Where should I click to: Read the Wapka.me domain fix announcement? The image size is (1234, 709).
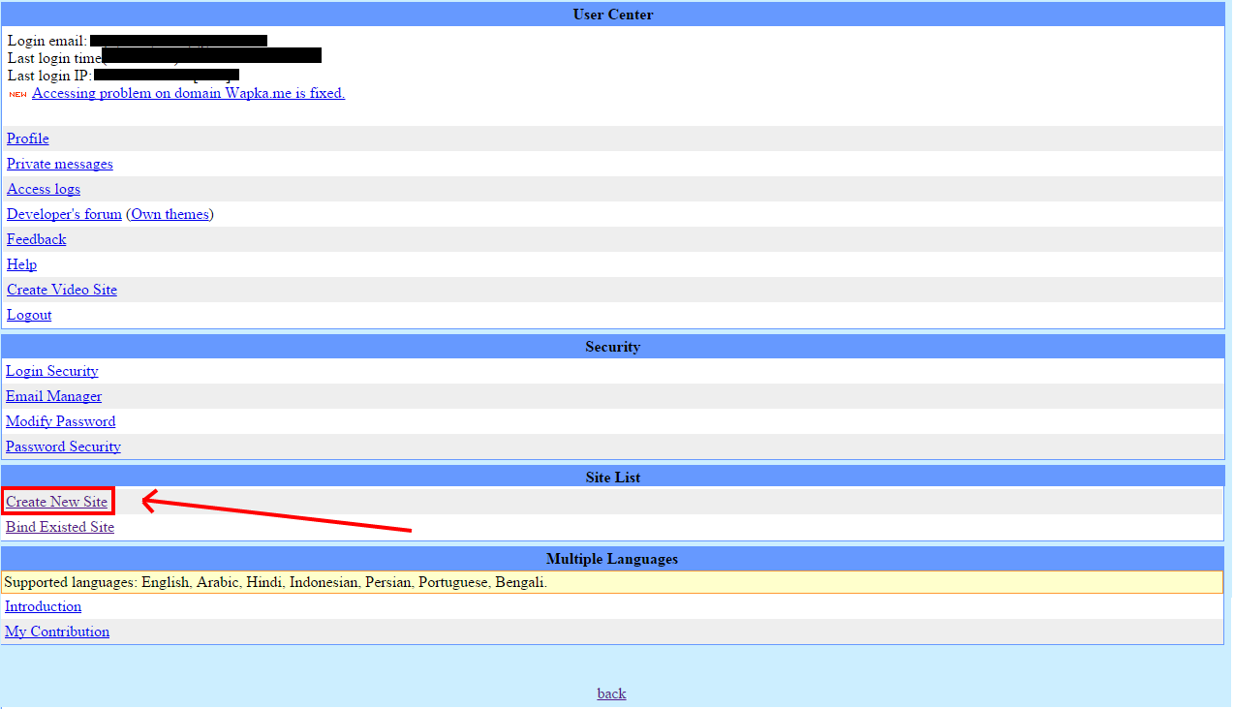point(188,93)
